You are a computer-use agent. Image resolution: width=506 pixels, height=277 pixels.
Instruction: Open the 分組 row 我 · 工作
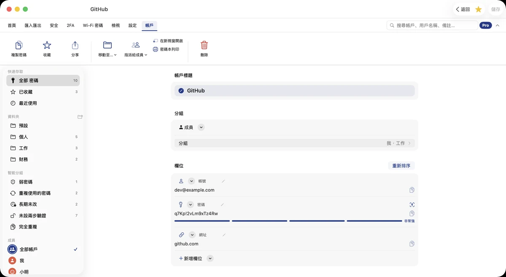[294, 143]
